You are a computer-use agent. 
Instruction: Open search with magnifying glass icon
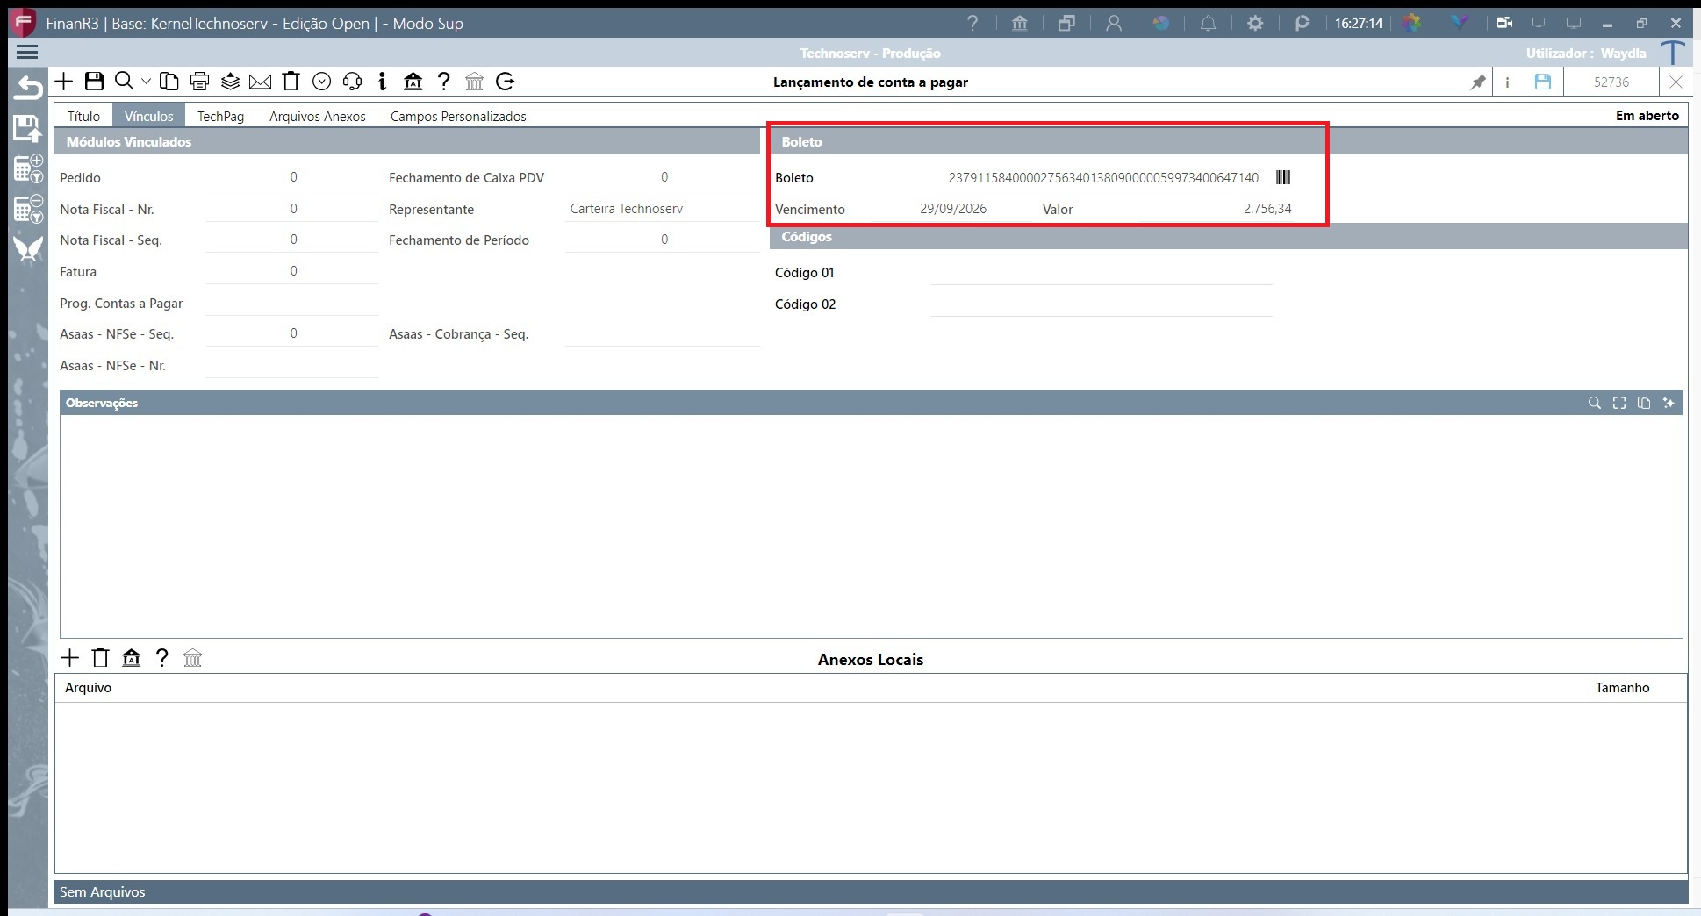(125, 82)
